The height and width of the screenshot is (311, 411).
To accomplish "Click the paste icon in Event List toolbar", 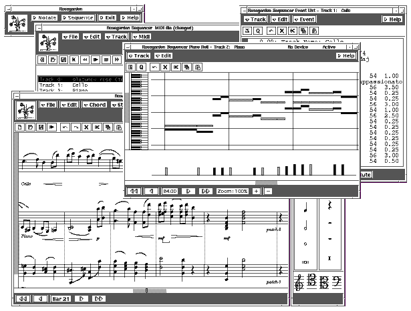I will coord(314,31).
